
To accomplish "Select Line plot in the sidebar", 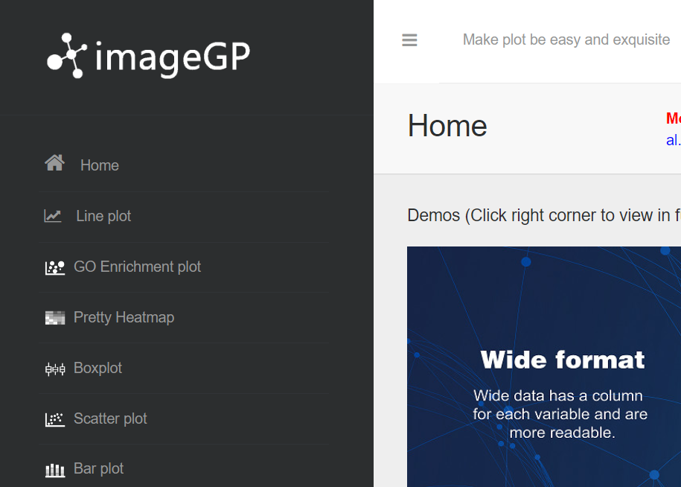I will coord(103,216).
